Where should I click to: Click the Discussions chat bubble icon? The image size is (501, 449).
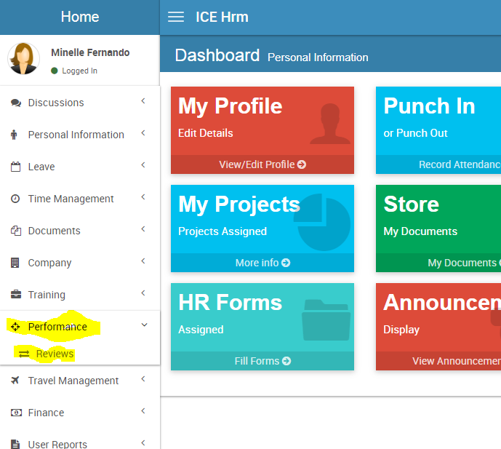pos(16,103)
